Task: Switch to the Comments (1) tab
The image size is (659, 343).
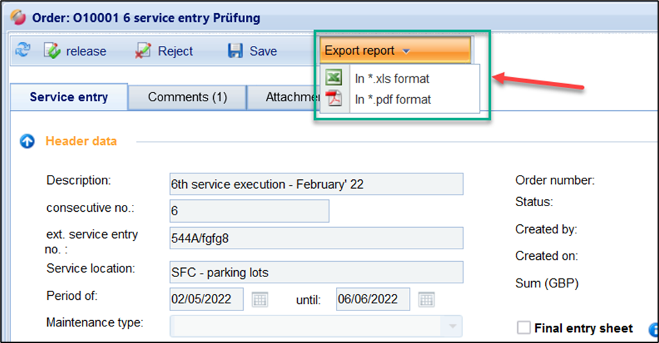Action: (187, 97)
